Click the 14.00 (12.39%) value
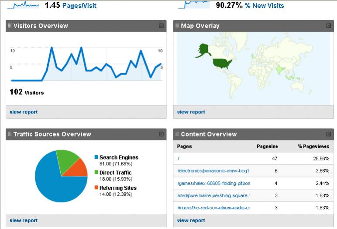 pos(116,195)
